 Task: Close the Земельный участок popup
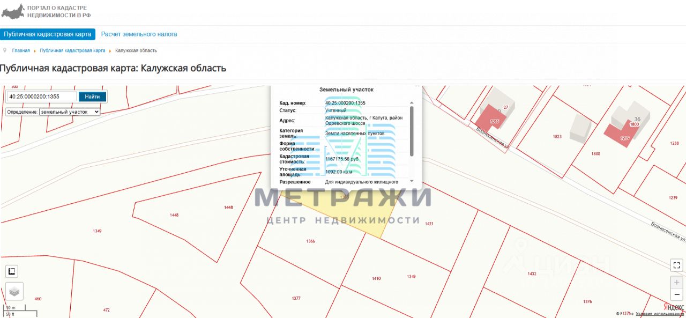point(417,85)
